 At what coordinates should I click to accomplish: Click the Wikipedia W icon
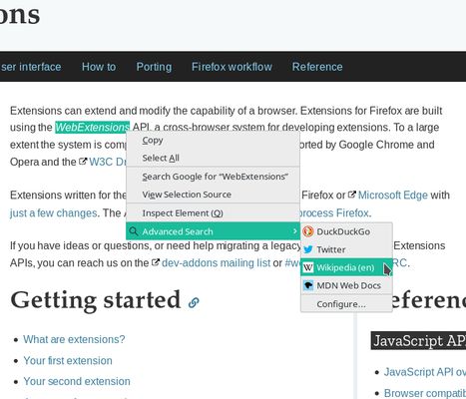308,267
